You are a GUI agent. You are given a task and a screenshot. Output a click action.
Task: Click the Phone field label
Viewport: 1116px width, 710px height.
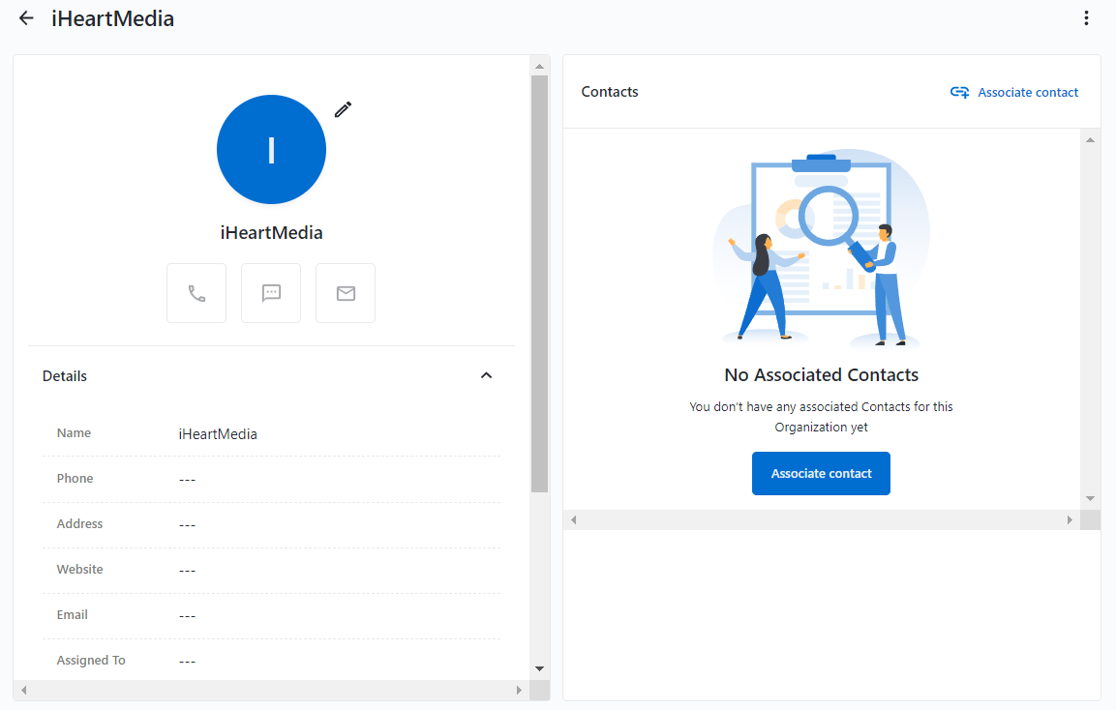tap(75, 478)
